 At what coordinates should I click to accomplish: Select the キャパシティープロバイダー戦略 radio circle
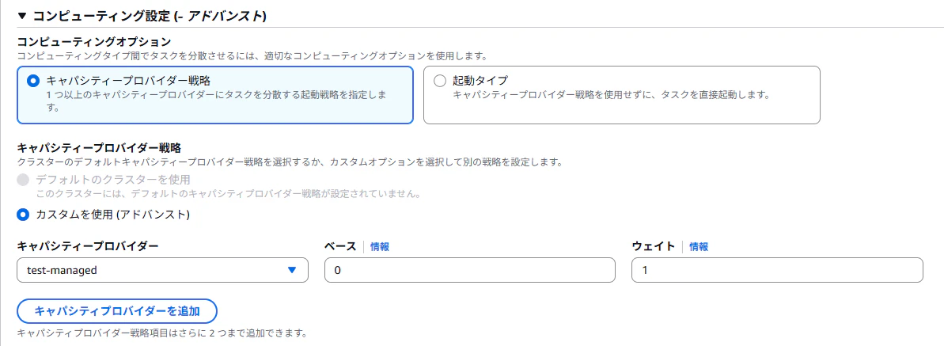pos(34,80)
